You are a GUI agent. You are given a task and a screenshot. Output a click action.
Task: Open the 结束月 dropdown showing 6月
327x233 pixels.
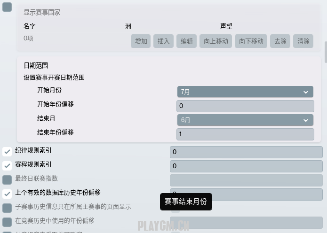tap(245, 120)
